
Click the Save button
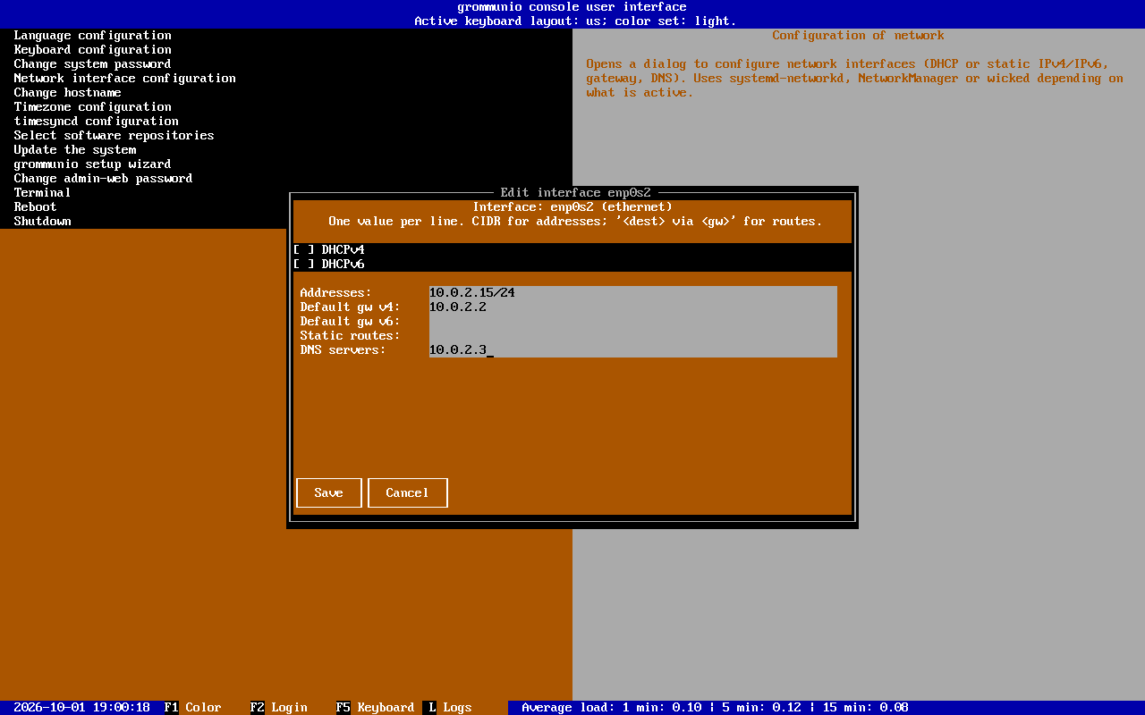[x=329, y=493]
